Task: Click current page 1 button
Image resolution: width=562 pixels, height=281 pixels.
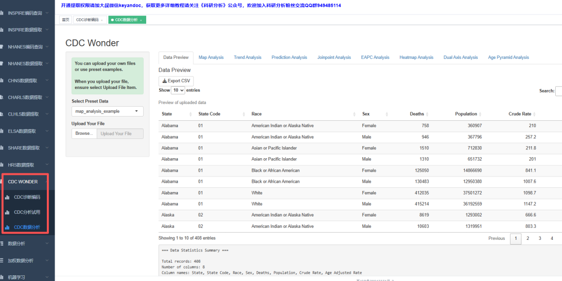Action: point(516,238)
